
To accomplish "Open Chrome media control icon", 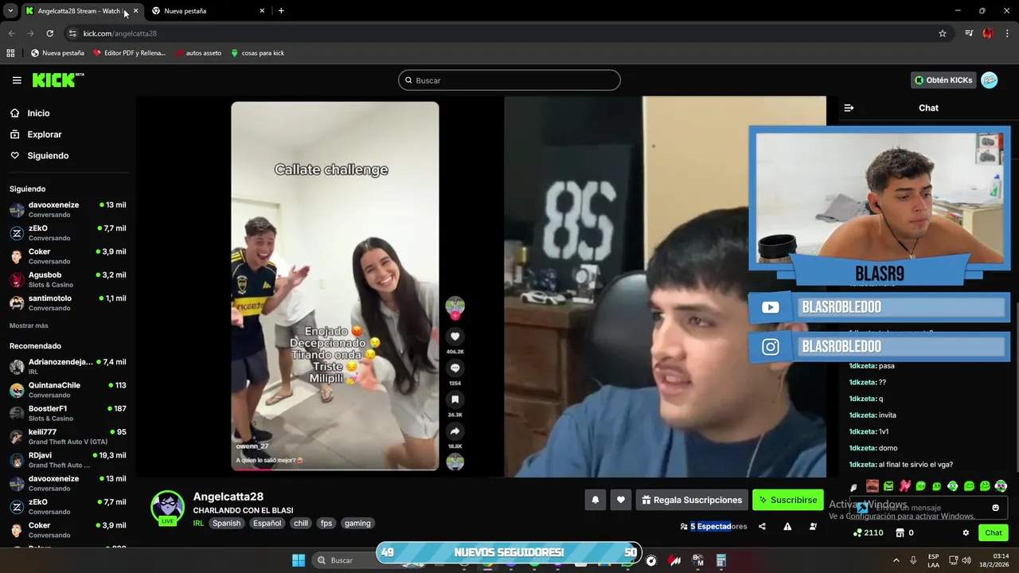I will 969,33.
